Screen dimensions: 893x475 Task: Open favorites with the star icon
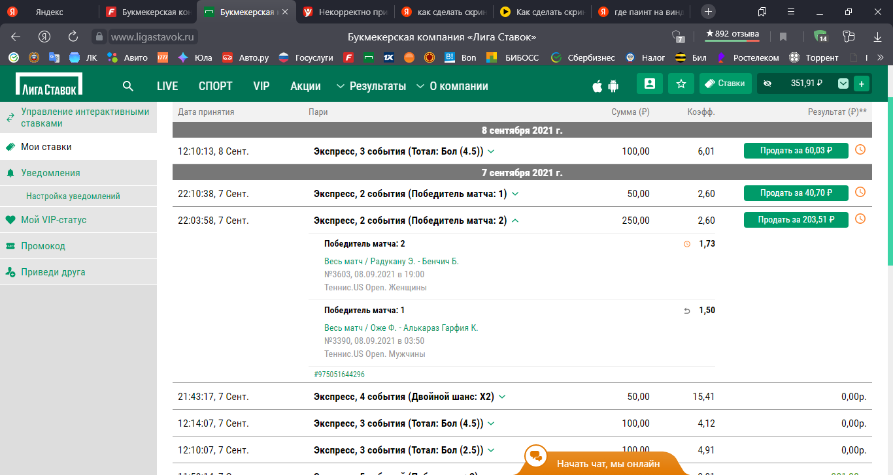[x=681, y=84]
